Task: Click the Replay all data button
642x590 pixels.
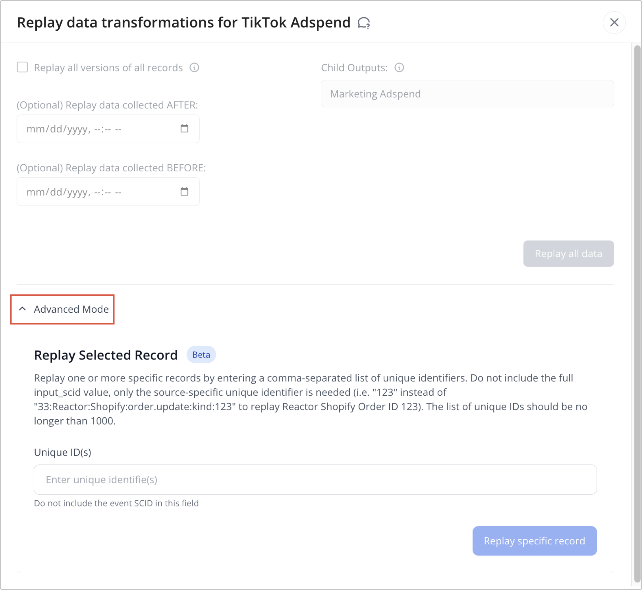Action: pyautogui.click(x=568, y=253)
